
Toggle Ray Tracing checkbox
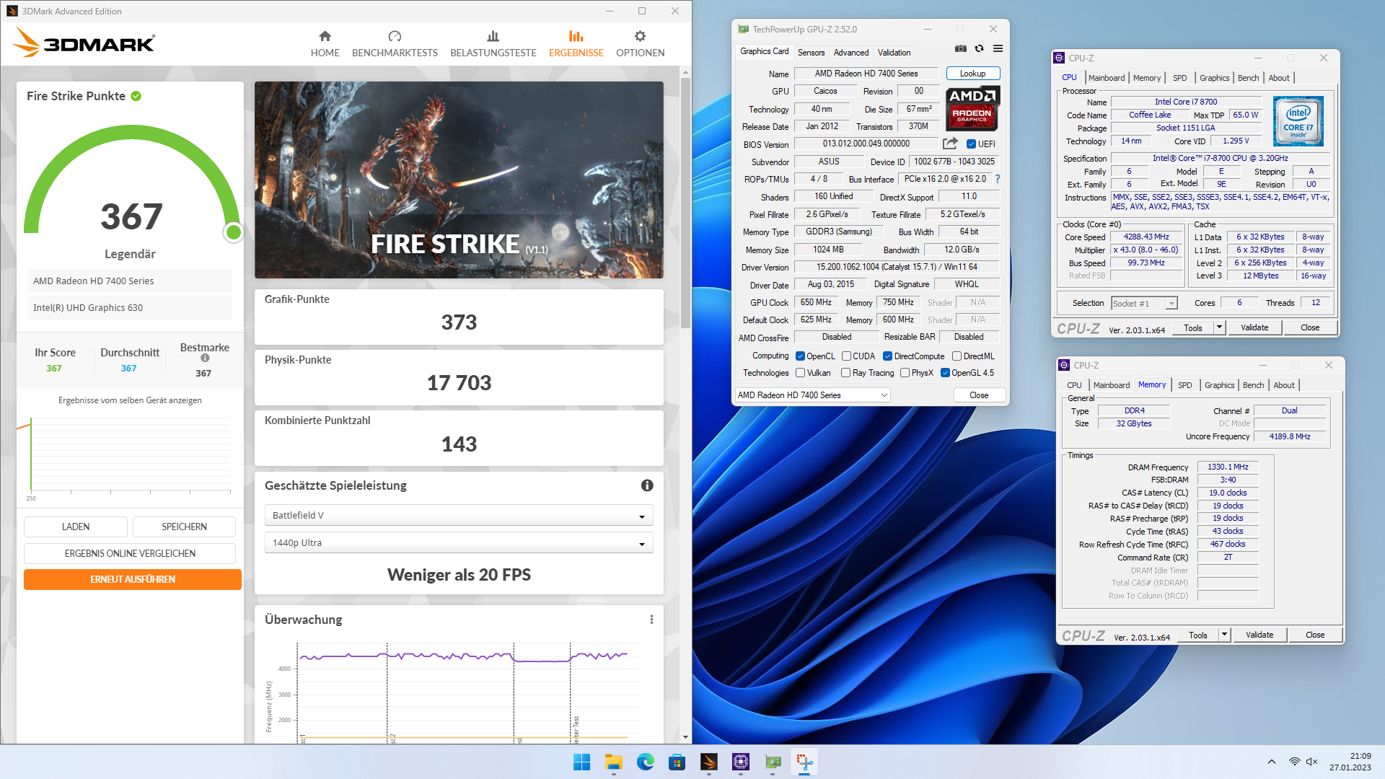[x=845, y=373]
